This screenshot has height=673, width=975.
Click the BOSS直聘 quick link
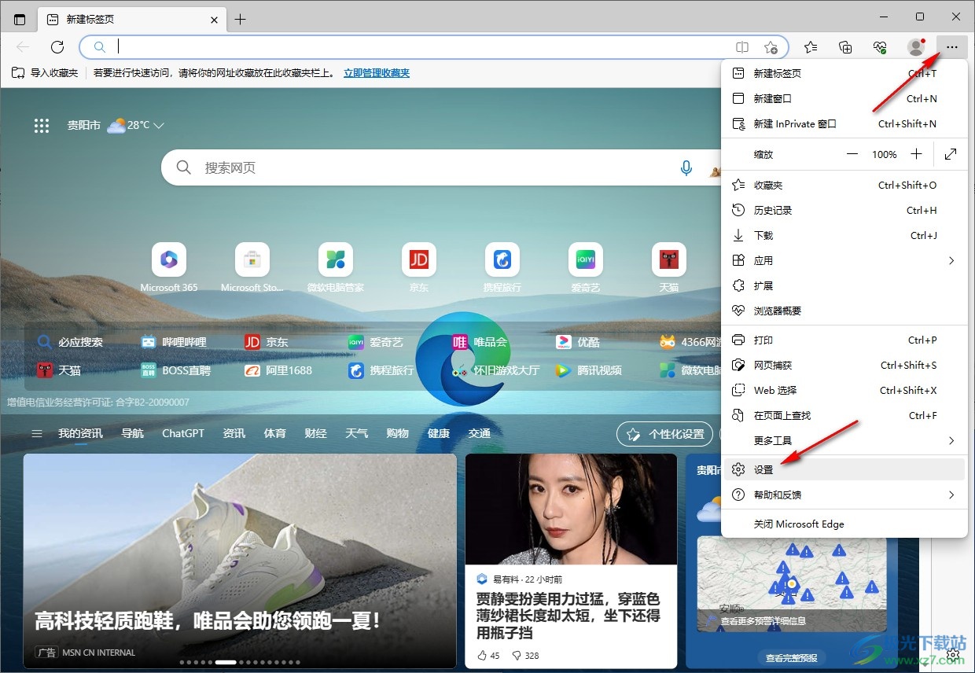pos(176,370)
